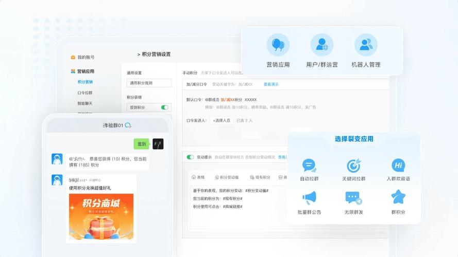
Task: Select the 关键词拉群 target icon
Action: point(354,166)
